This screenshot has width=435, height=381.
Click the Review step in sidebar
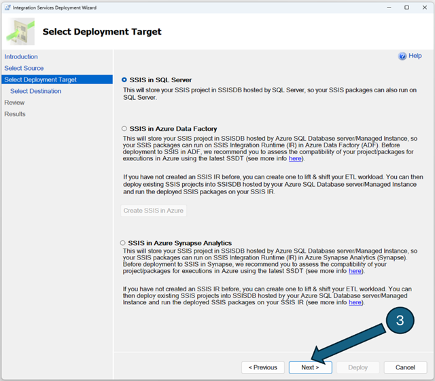coord(14,103)
